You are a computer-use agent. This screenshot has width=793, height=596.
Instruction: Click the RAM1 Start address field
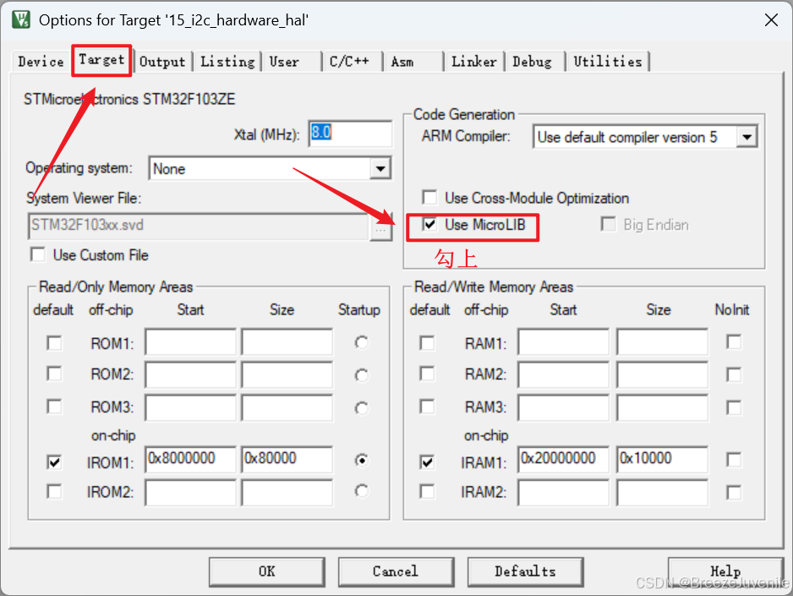pos(563,342)
